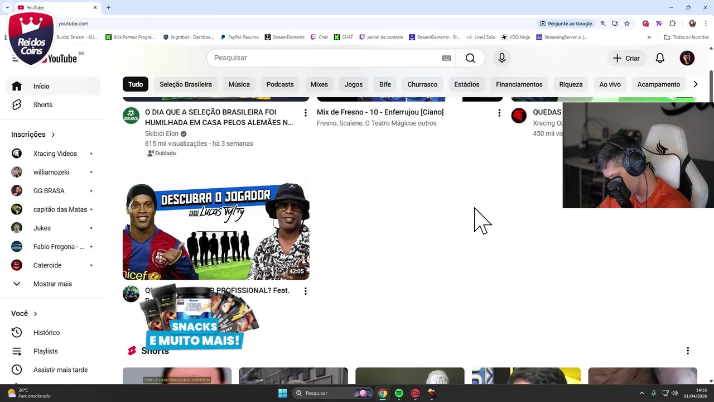Select the Estádios chip
This screenshot has width=714, height=402.
[x=466, y=84]
